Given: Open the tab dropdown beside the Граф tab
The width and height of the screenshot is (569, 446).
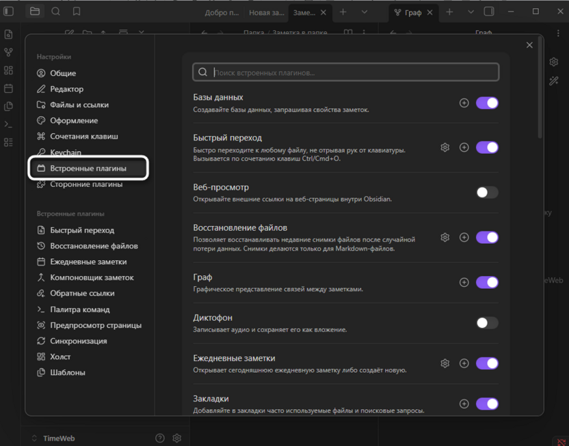Looking at the screenshot, I should pos(472,12).
